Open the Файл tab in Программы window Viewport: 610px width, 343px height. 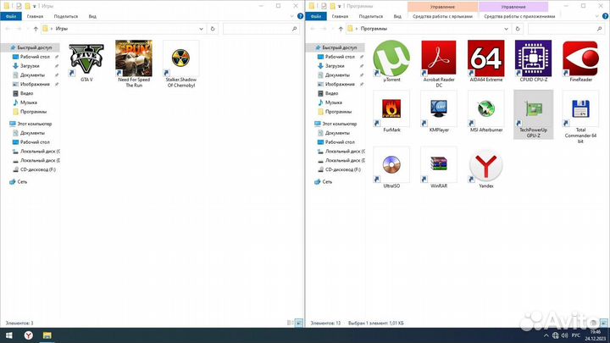pos(316,16)
